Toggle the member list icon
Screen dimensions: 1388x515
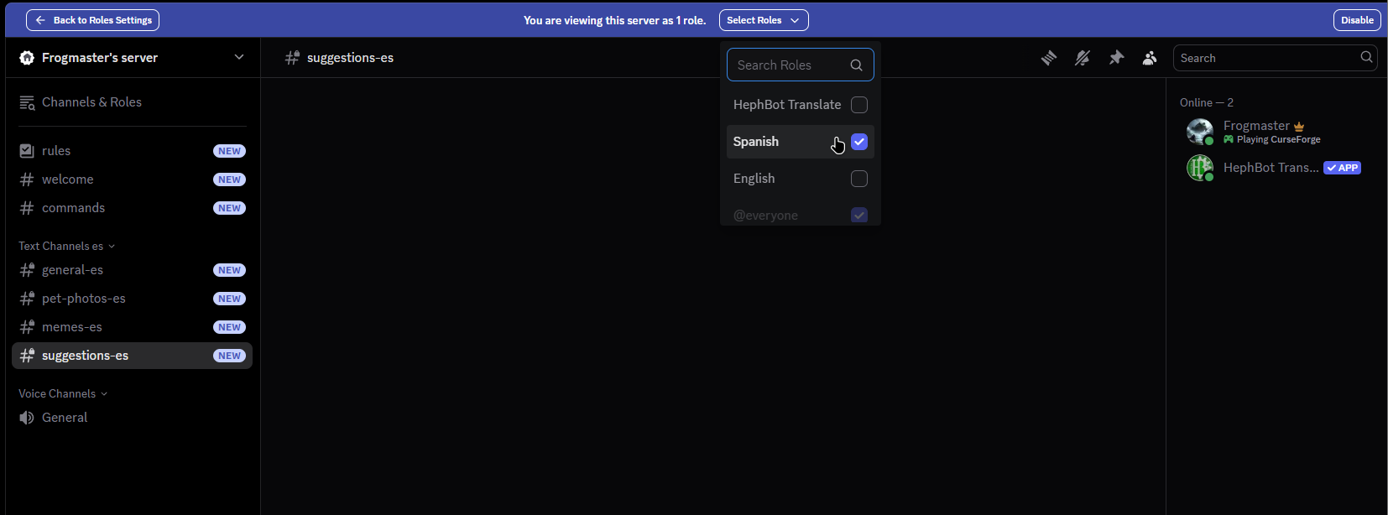point(1150,58)
